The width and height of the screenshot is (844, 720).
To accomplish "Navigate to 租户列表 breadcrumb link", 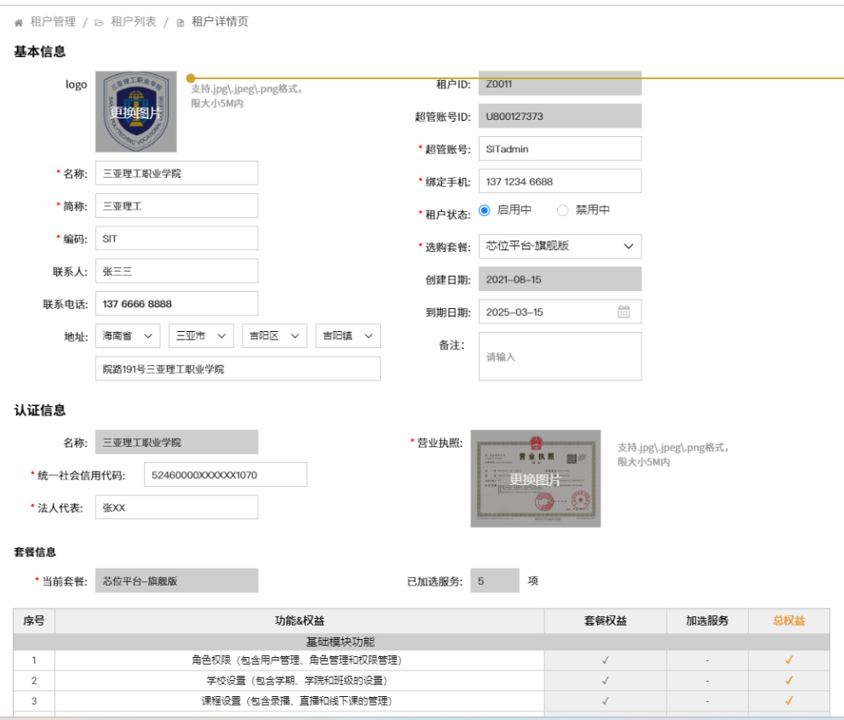I will (x=134, y=22).
